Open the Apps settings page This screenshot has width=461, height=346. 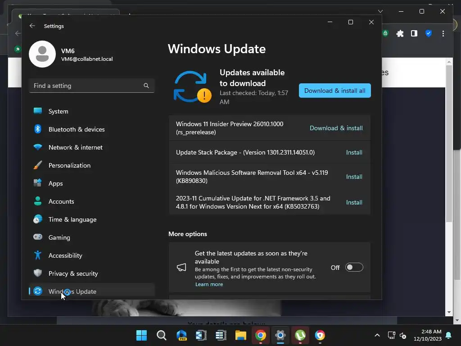coord(92,183)
